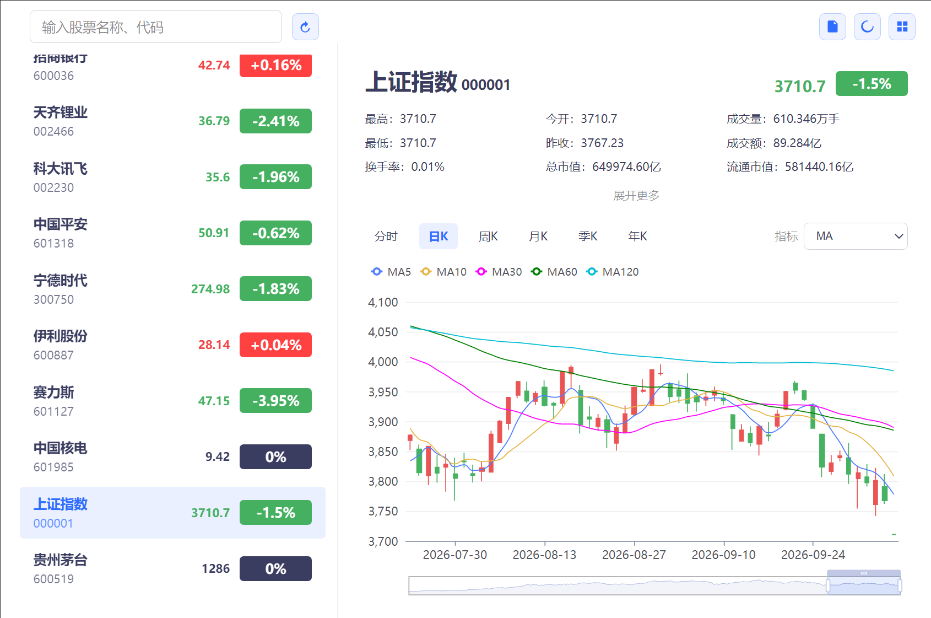Click the -2.41% change badge
Image resolution: width=931 pixels, height=618 pixels.
coord(275,121)
